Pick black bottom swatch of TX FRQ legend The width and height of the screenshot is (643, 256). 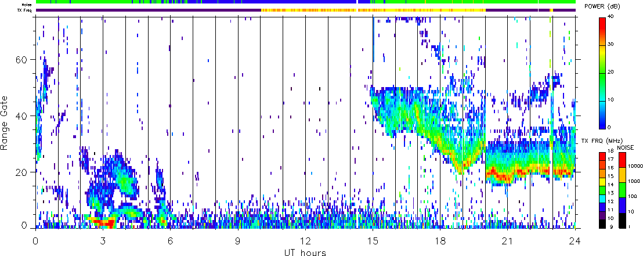click(x=602, y=225)
